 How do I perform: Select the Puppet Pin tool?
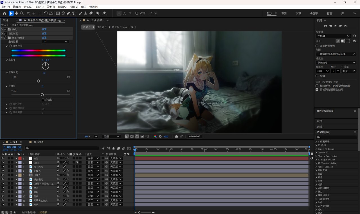tap(104, 13)
